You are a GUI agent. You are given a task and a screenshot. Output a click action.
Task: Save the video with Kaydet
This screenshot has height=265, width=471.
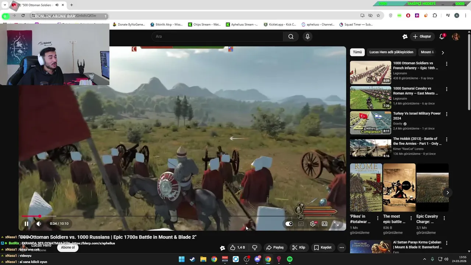click(323, 247)
